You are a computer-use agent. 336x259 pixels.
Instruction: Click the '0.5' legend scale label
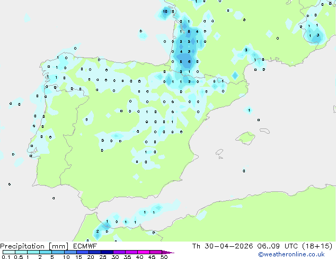(19, 257)
